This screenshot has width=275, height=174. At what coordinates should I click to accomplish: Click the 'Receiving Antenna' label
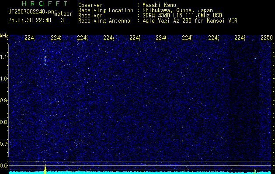[104, 21]
